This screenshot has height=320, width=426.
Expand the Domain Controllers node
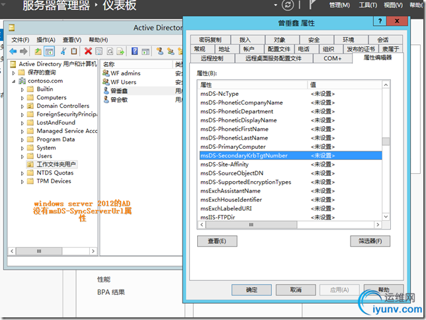coord(22,106)
